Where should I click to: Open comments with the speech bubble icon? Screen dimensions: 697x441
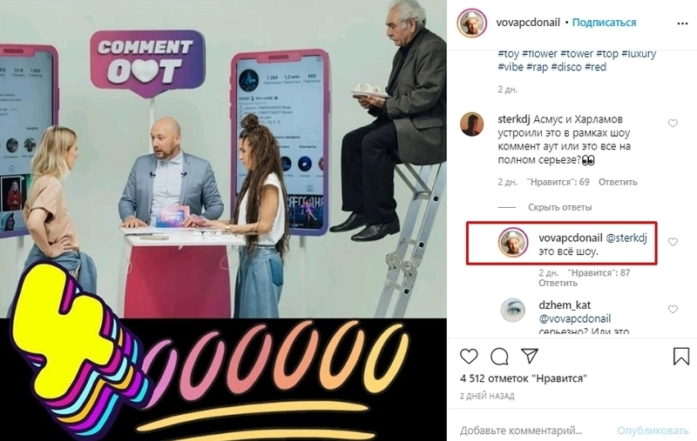coord(499,356)
